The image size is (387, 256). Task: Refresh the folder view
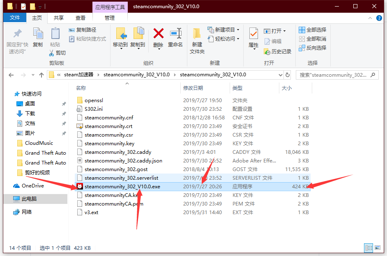pyautogui.click(x=288, y=75)
